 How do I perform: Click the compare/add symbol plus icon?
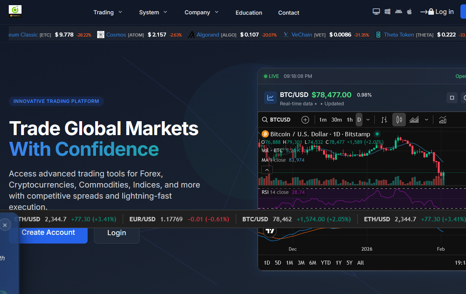305,120
